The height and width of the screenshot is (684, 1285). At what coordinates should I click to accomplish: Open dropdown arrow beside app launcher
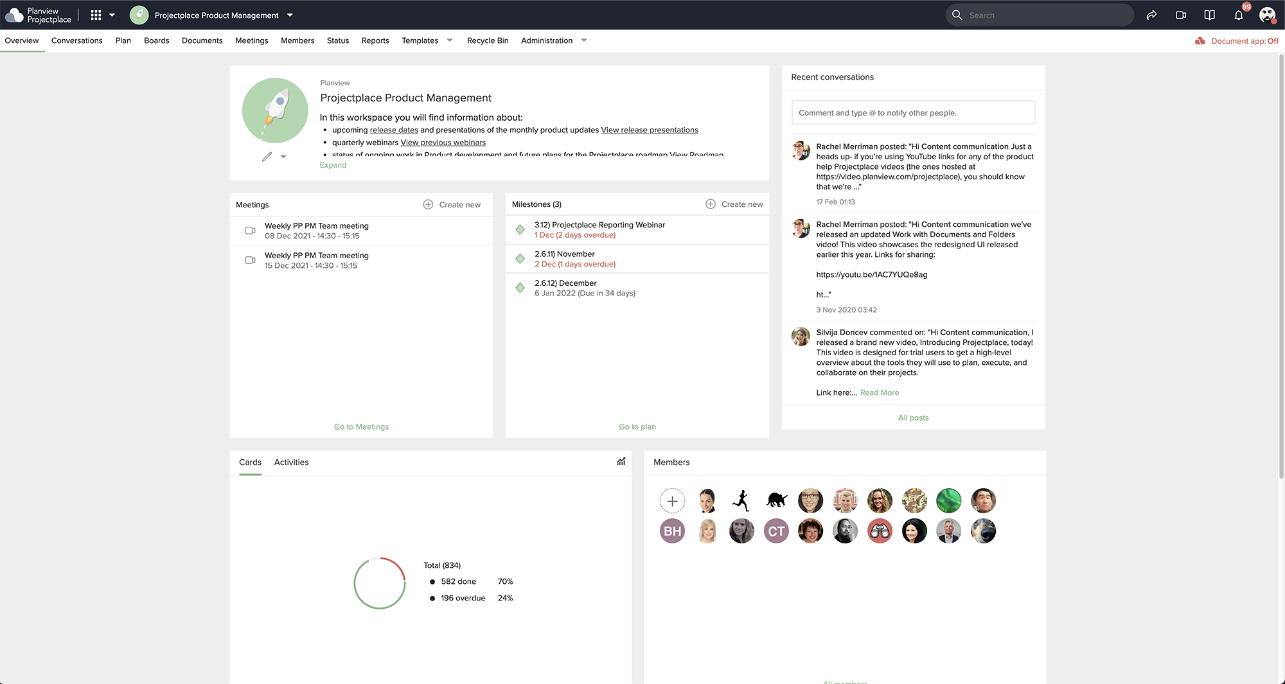coord(112,15)
